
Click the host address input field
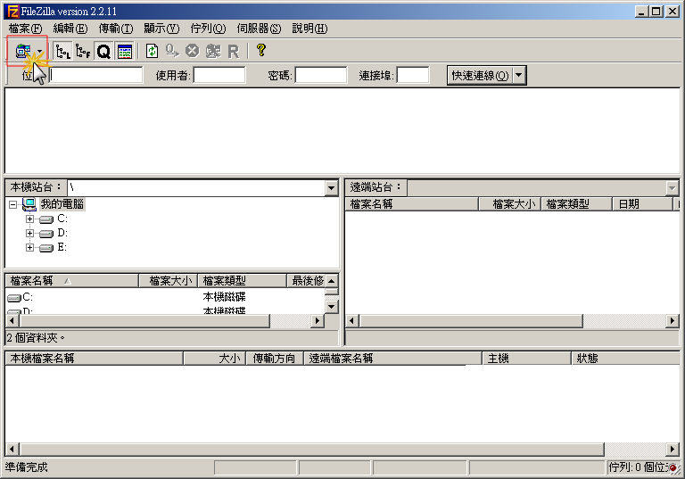coord(96,75)
